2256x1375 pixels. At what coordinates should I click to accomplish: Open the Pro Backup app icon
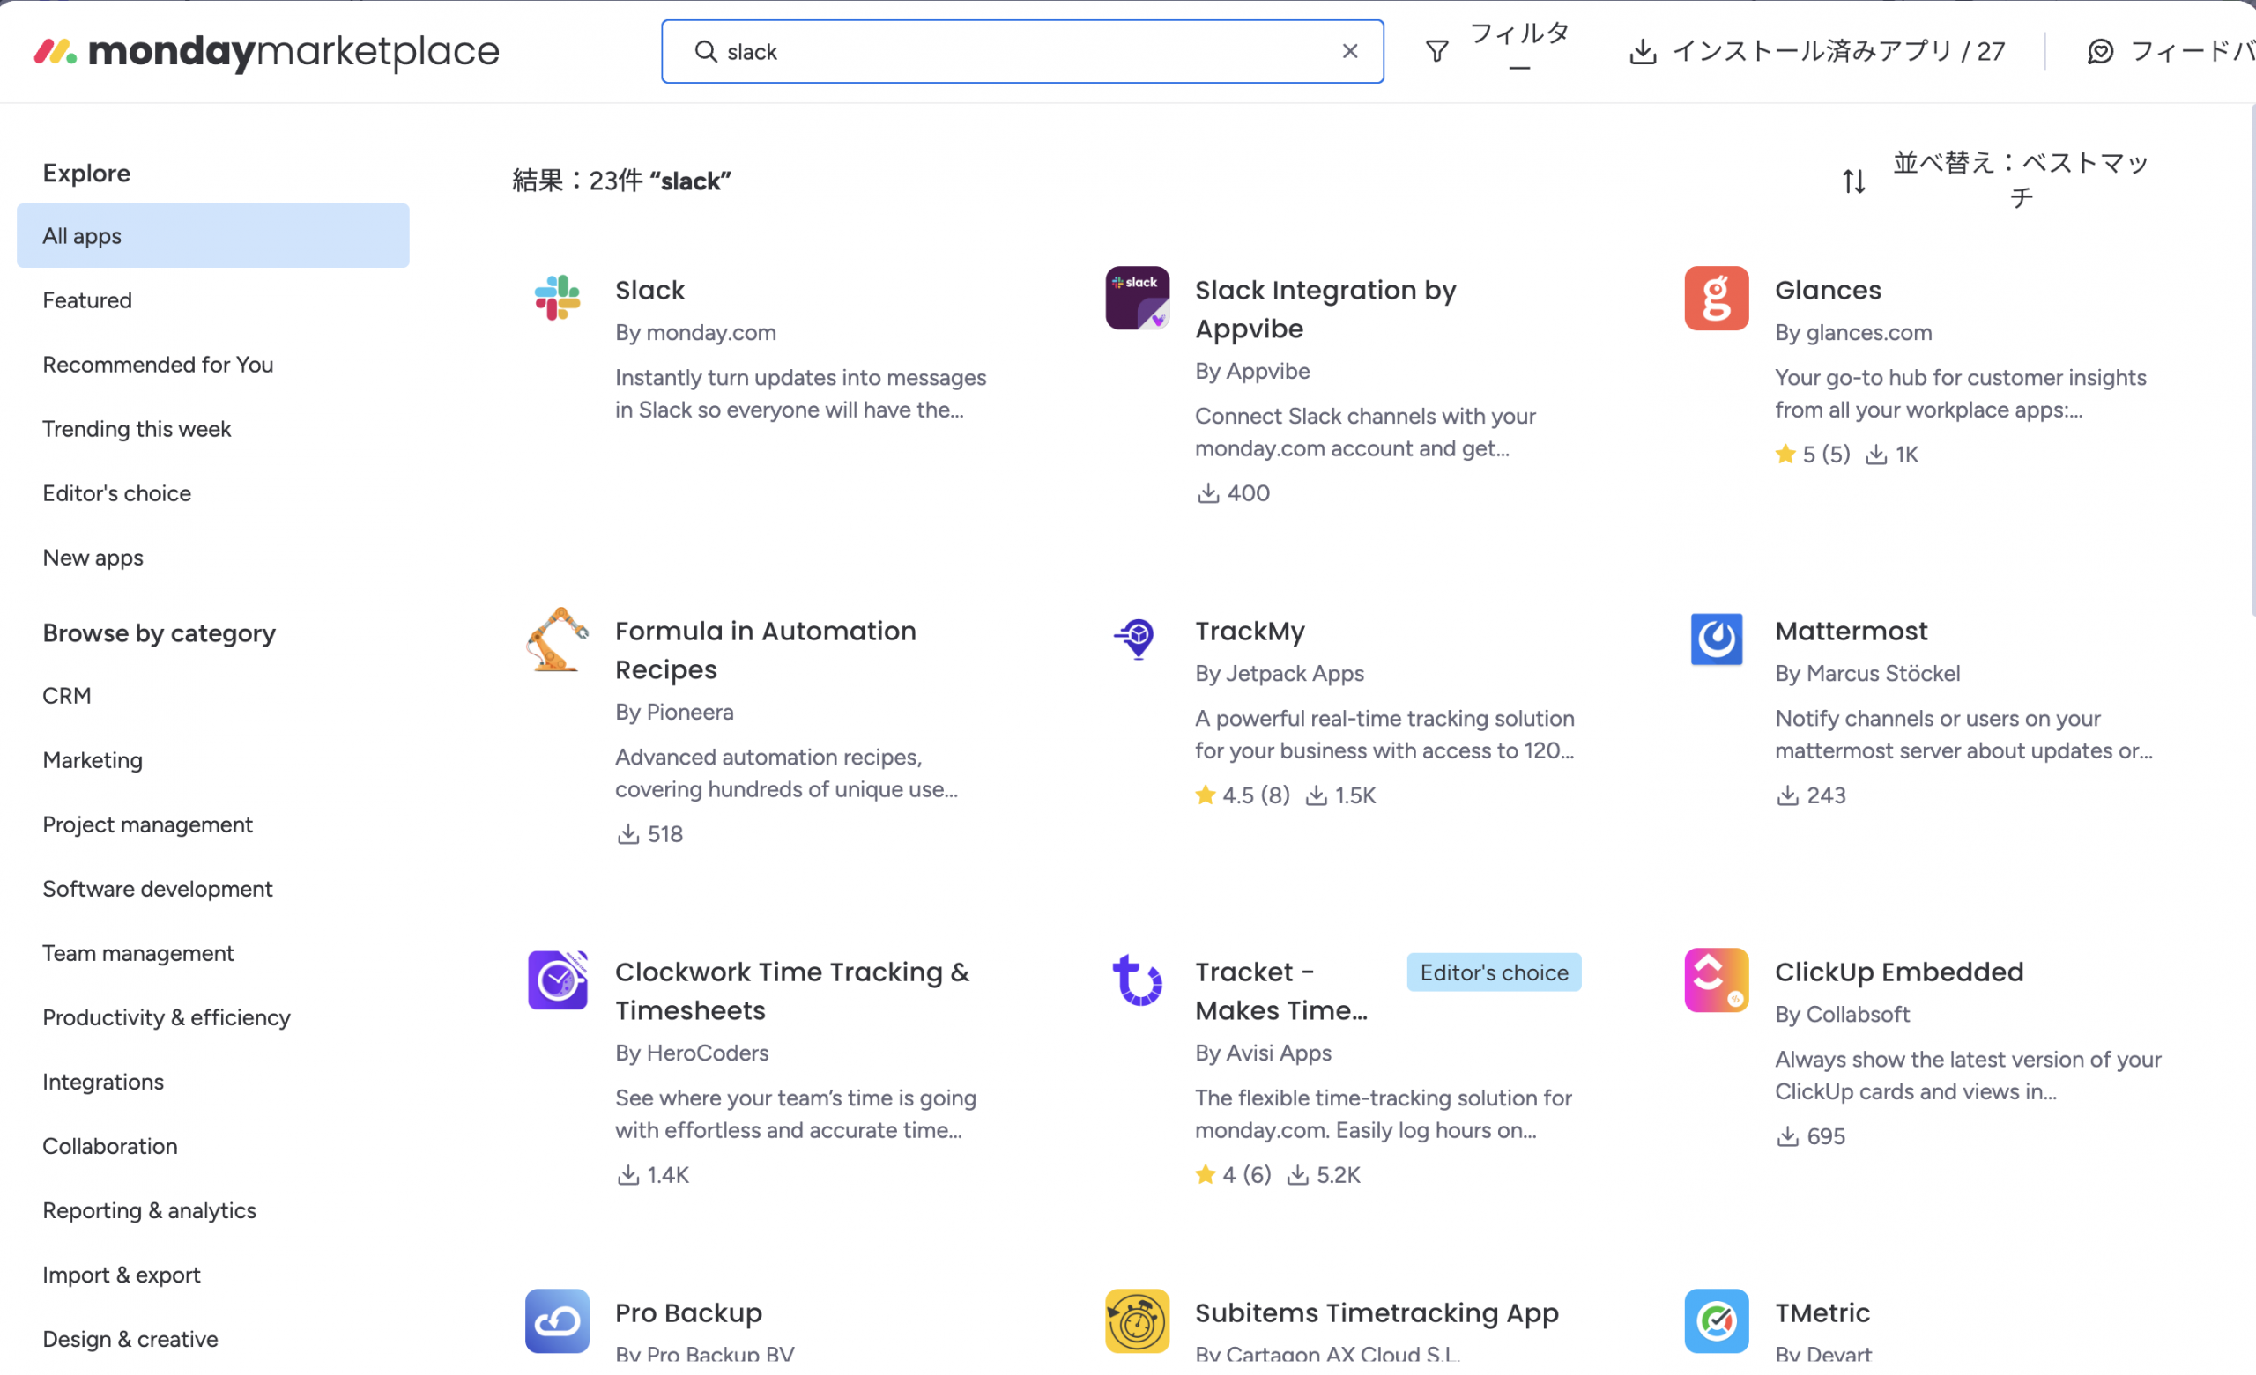point(558,1321)
